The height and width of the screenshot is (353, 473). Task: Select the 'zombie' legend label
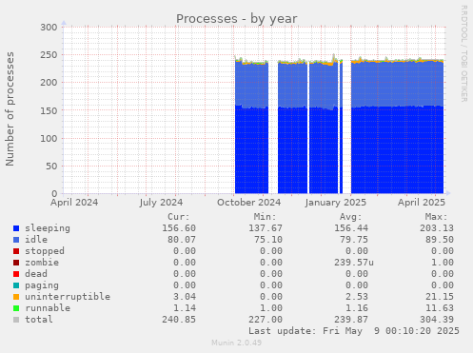click(x=42, y=263)
